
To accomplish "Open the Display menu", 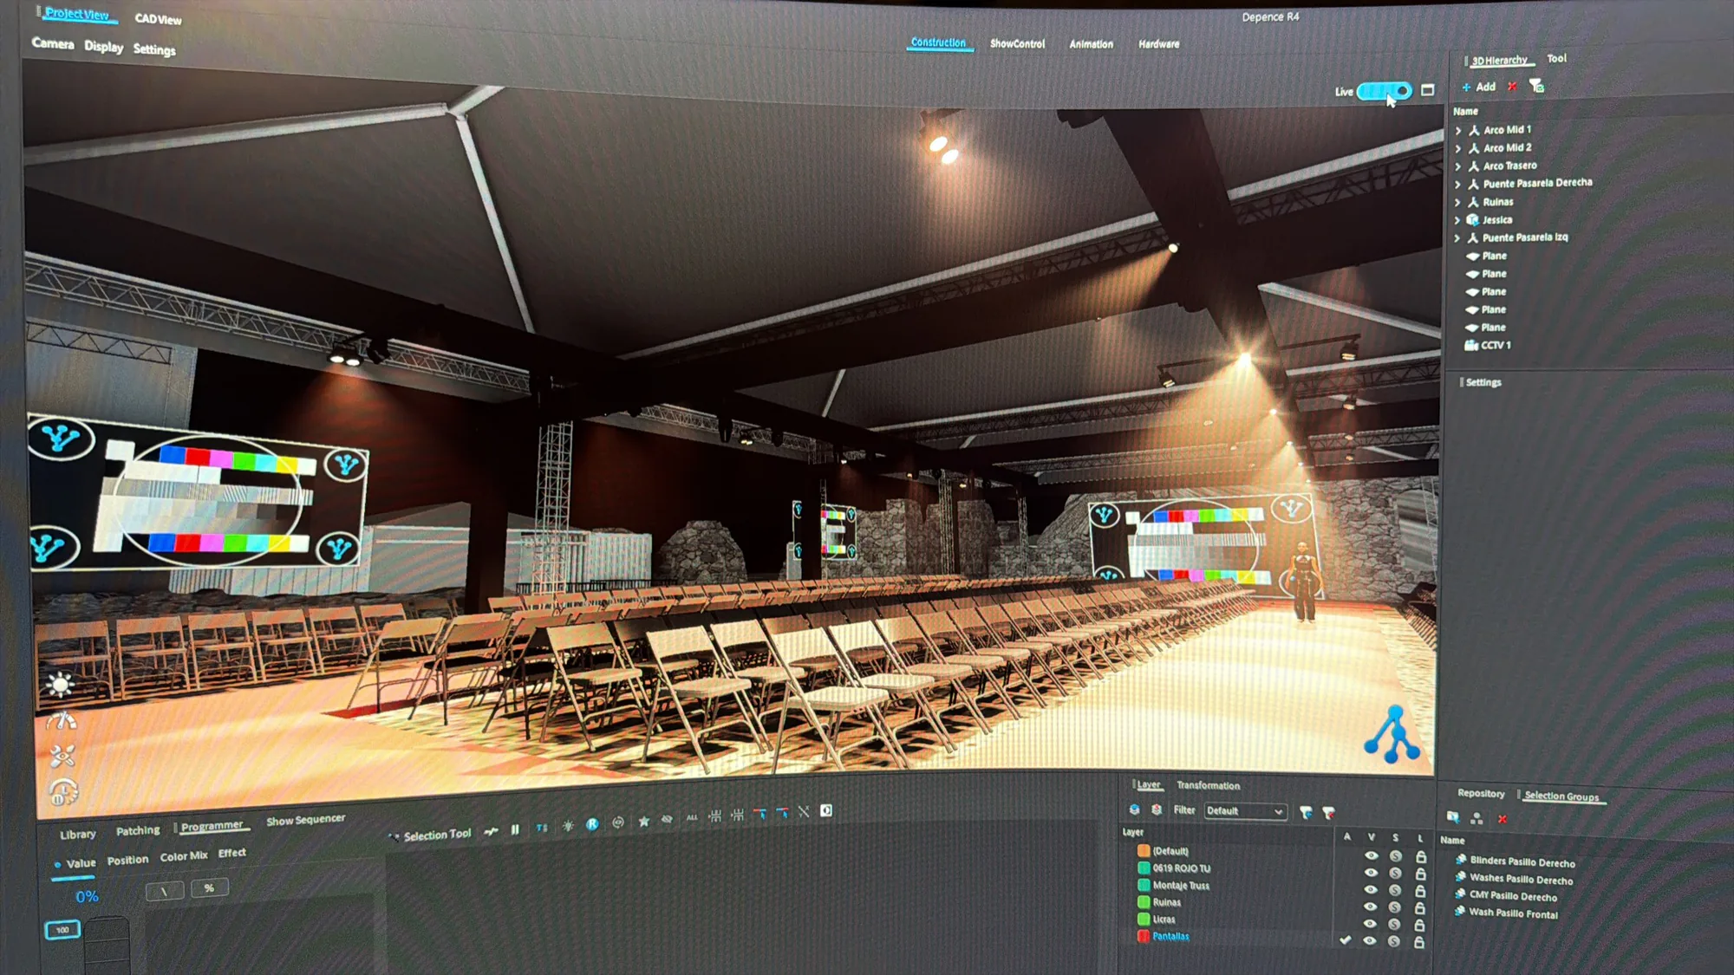I will coord(104,47).
